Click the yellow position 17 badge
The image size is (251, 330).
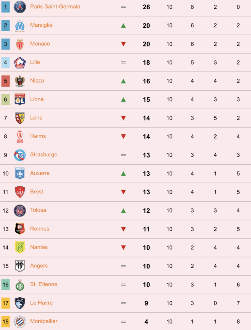pos(5,303)
